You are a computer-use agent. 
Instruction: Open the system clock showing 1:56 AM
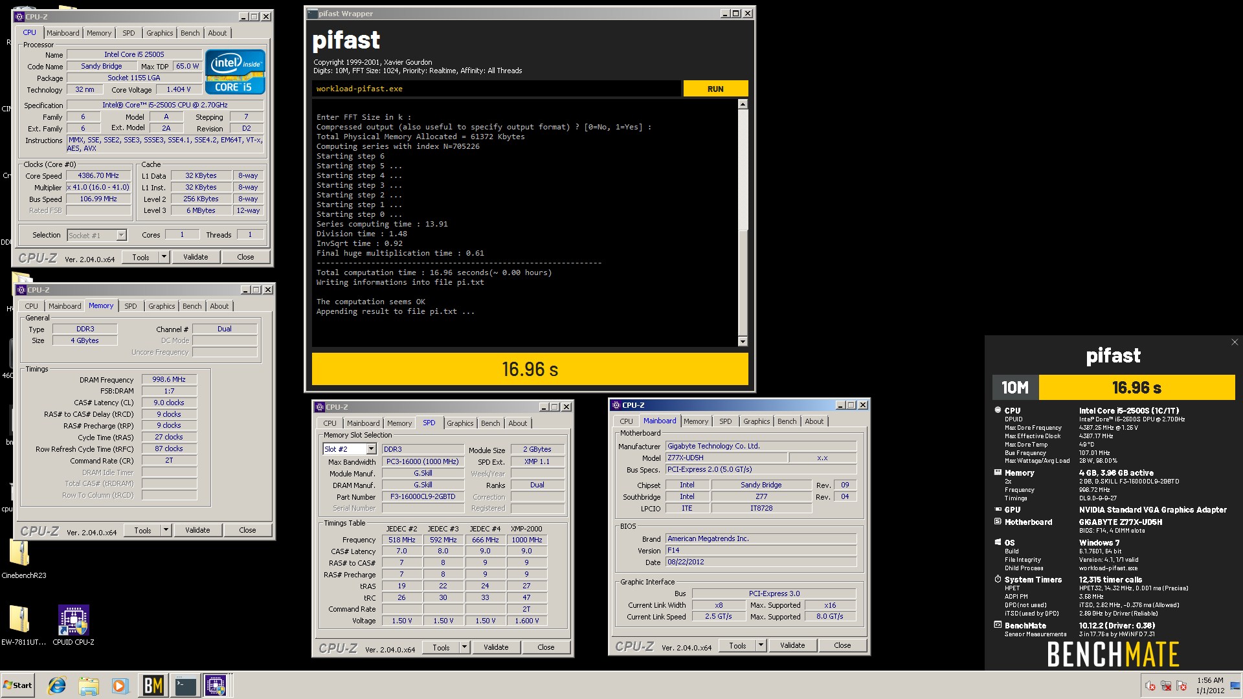(1209, 685)
